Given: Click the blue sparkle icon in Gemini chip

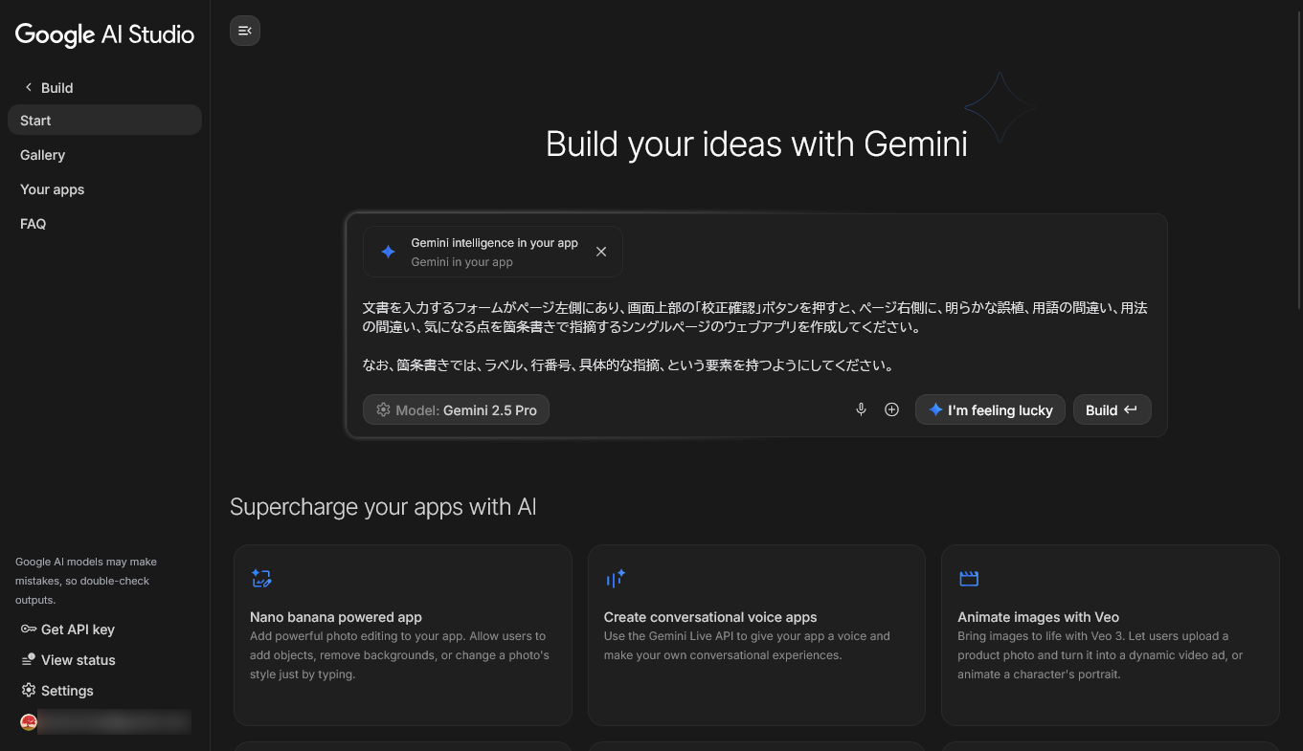Looking at the screenshot, I should 388,252.
